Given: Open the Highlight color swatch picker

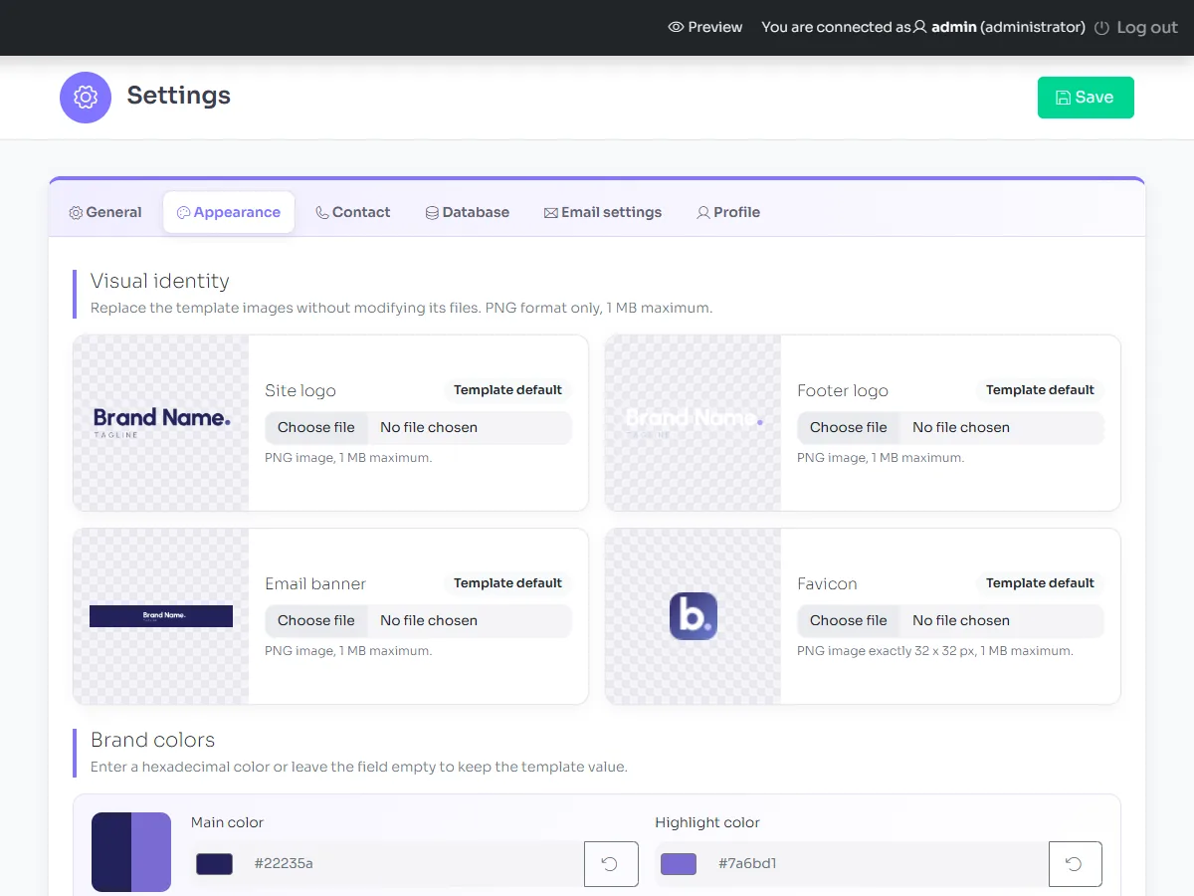Looking at the screenshot, I should coord(679,864).
